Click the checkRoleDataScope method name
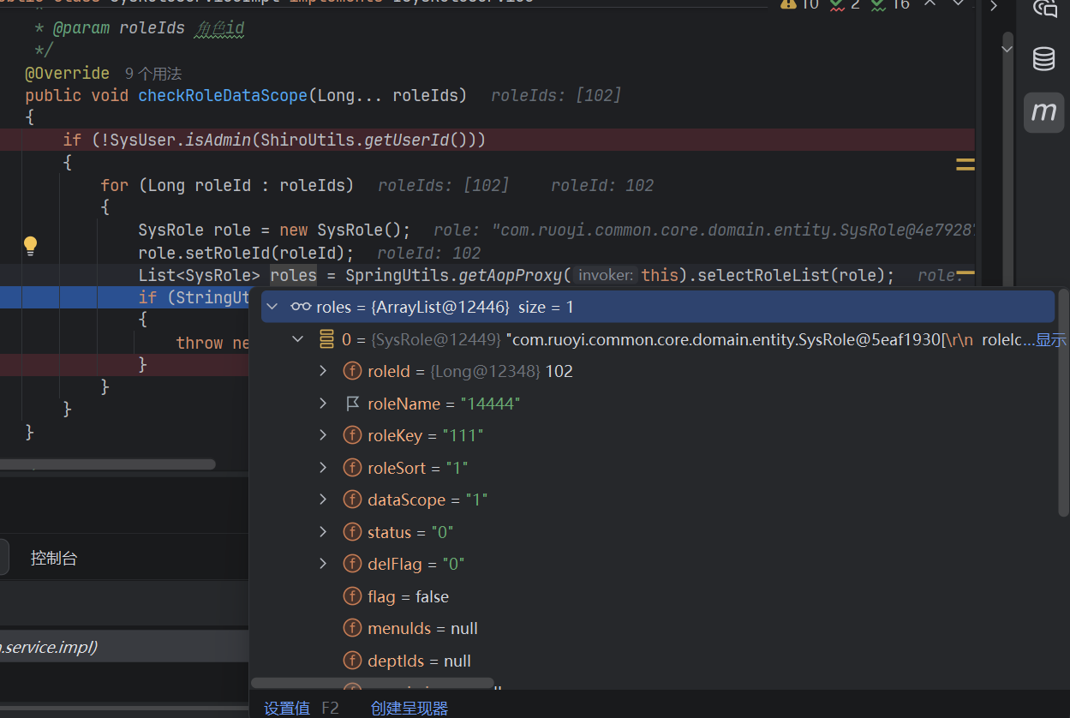This screenshot has width=1070, height=718. (223, 95)
